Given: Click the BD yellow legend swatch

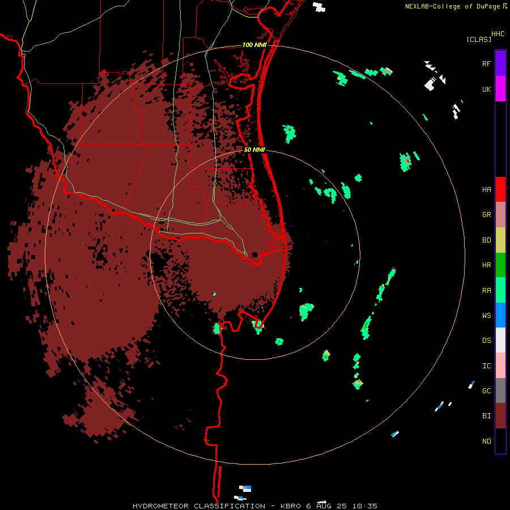Looking at the screenshot, I should point(500,240).
